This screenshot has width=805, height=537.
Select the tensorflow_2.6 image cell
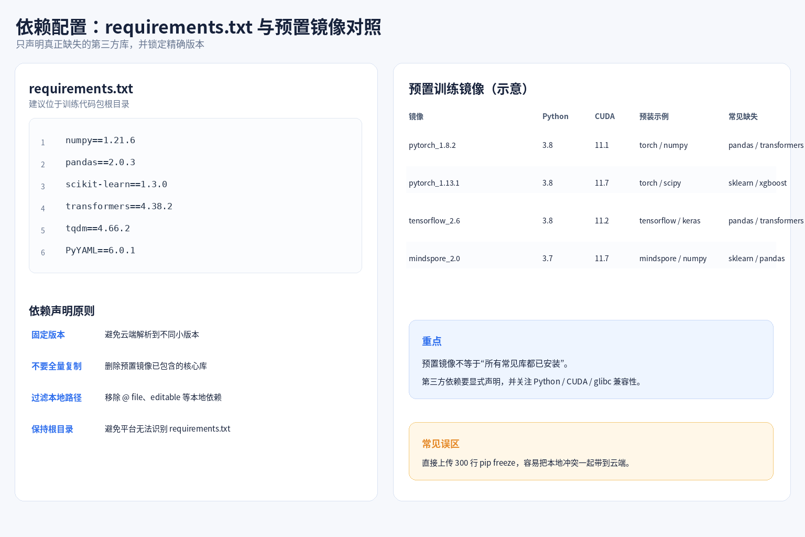pyautogui.click(x=434, y=221)
